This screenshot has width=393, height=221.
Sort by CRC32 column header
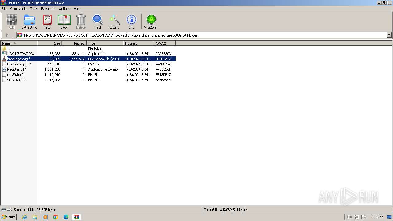165,43
